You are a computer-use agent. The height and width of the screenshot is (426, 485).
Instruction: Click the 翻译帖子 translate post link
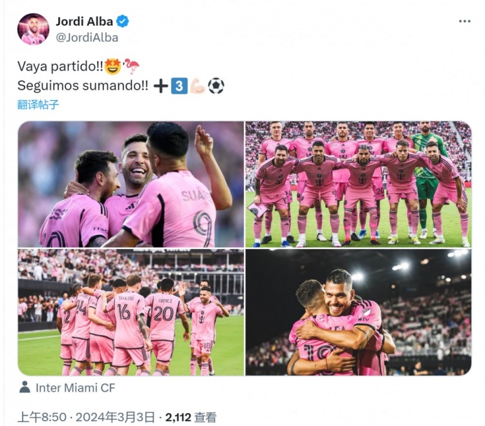click(38, 105)
